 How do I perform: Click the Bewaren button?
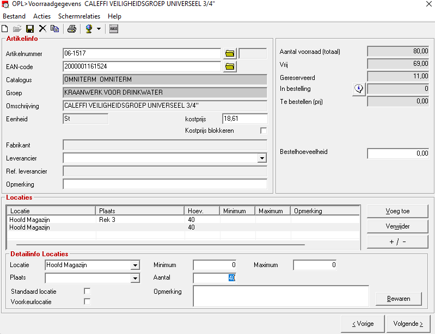pos(399,299)
